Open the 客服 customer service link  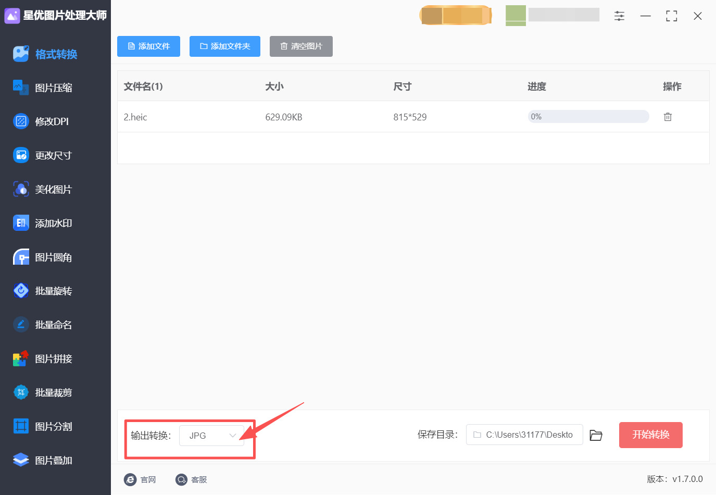tap(192, 479)
